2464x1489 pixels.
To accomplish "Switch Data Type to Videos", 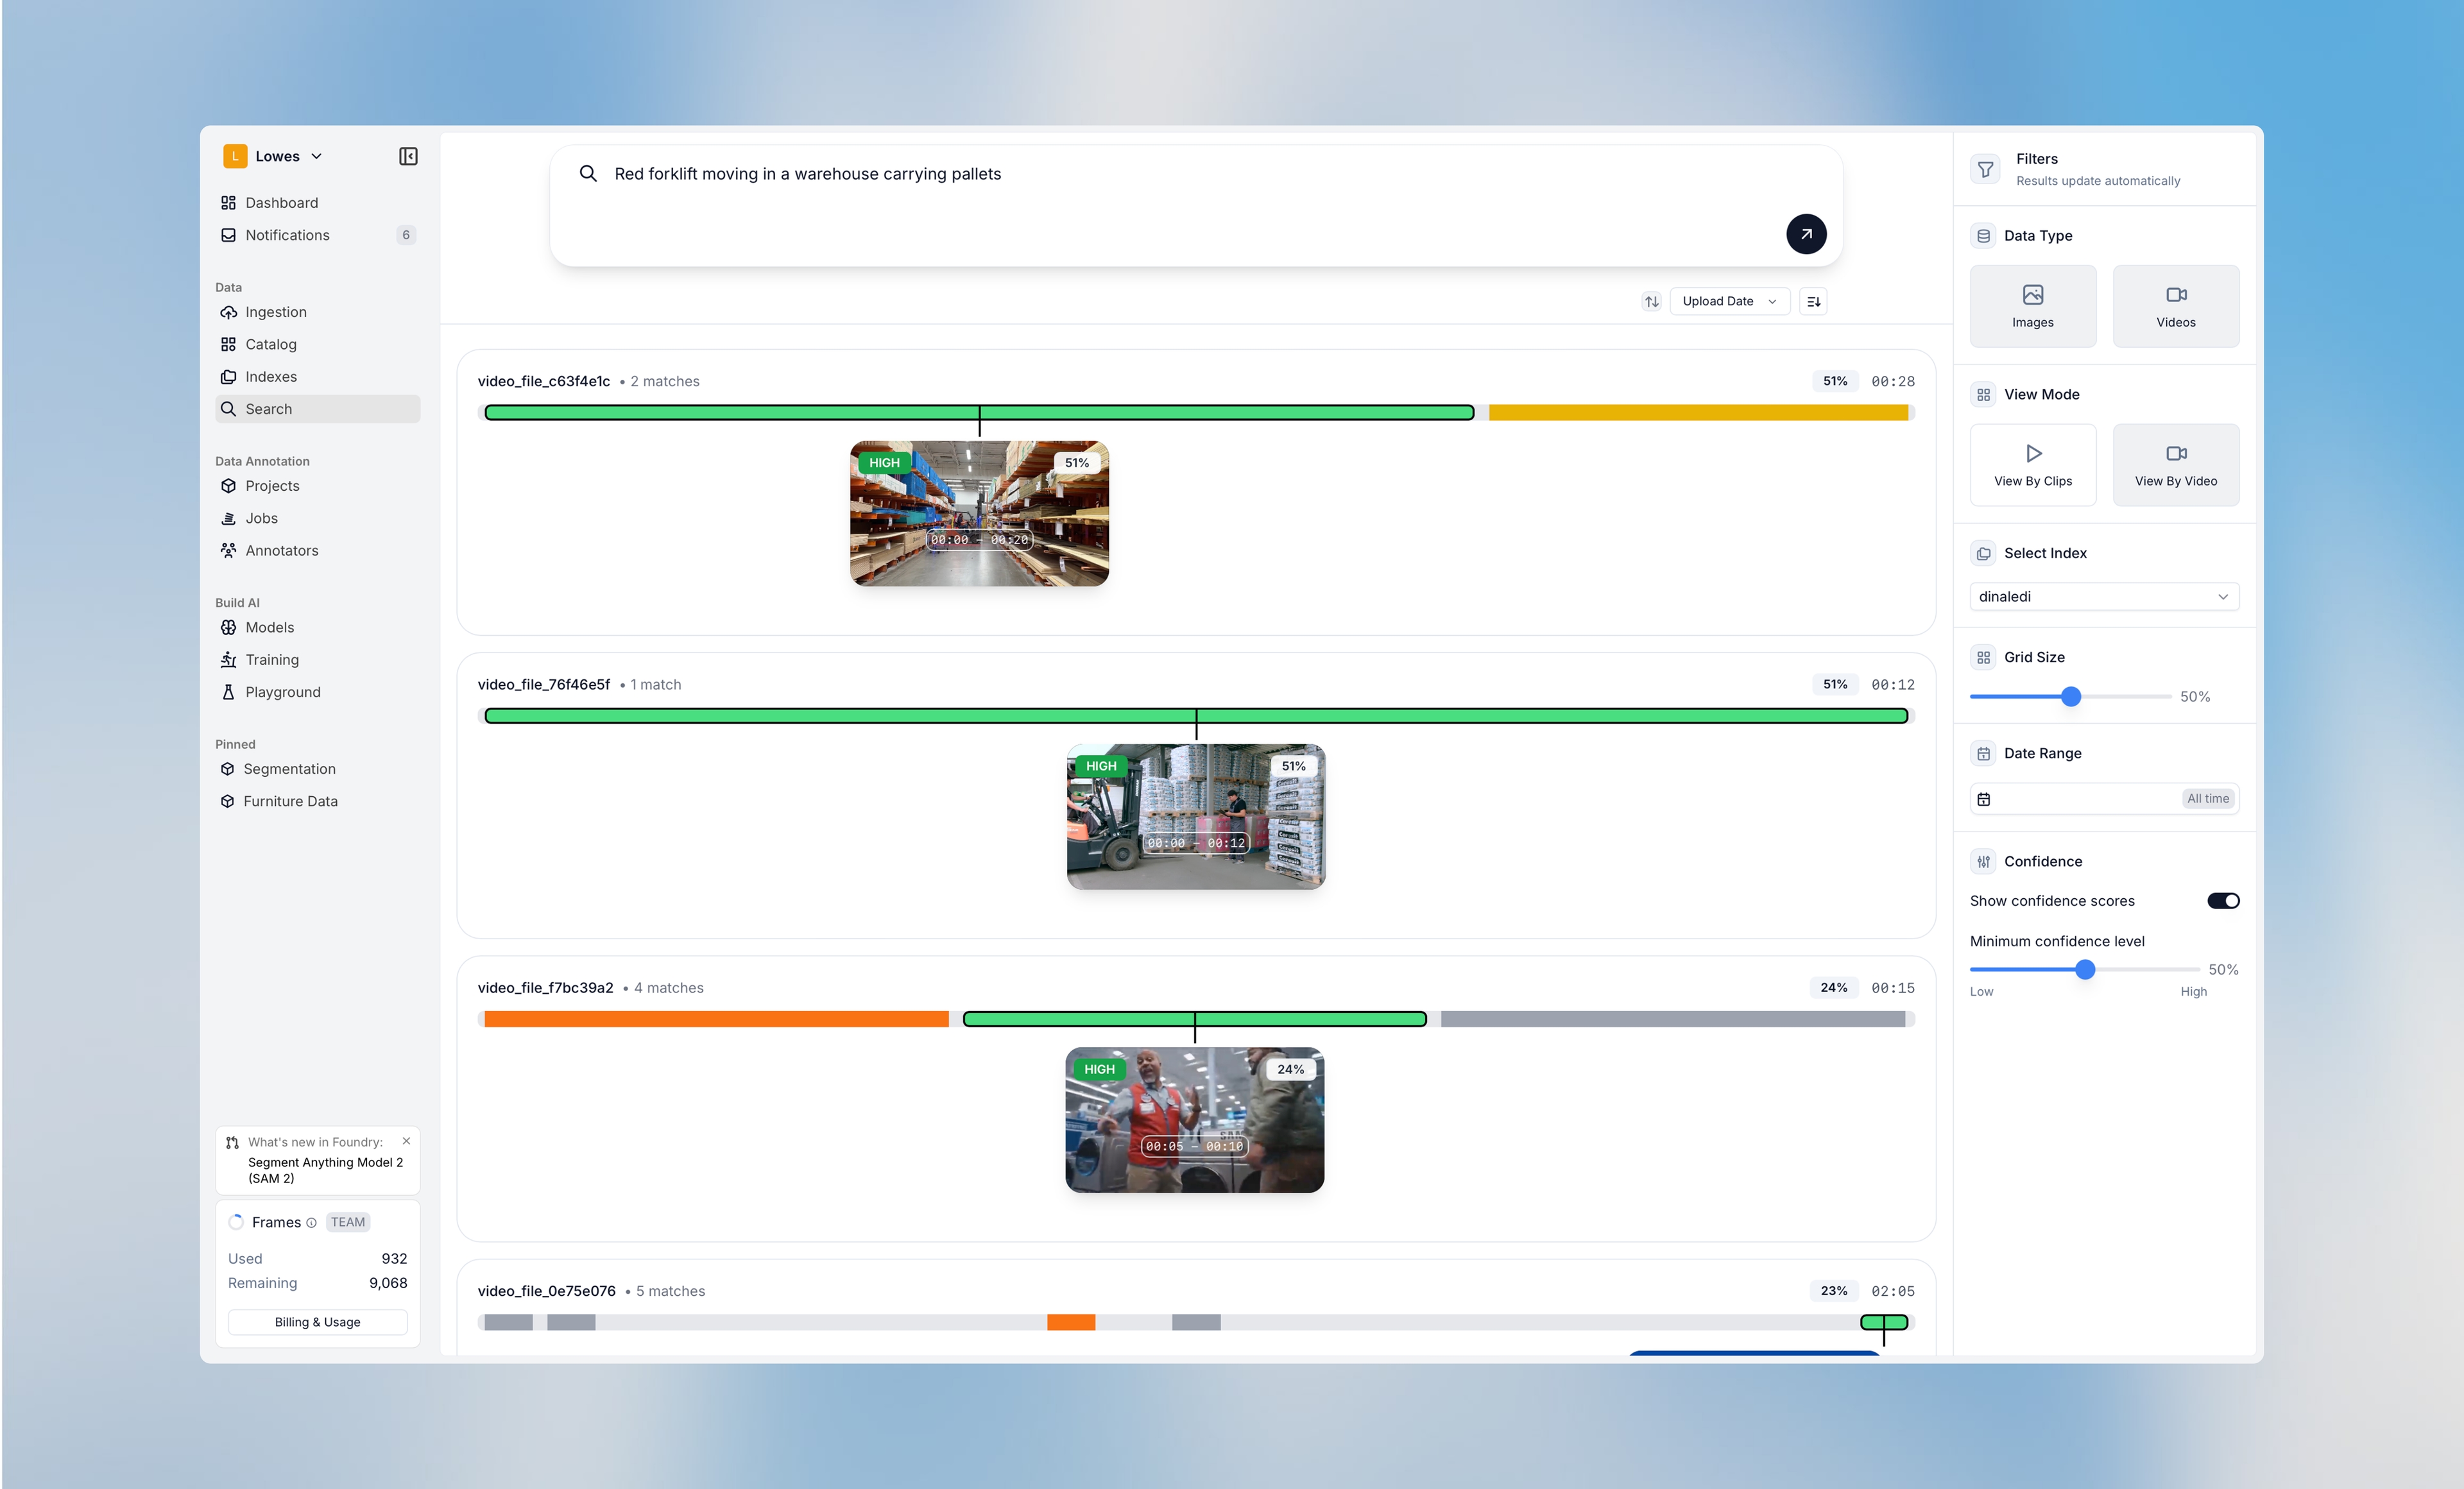I will [2176, 305].
